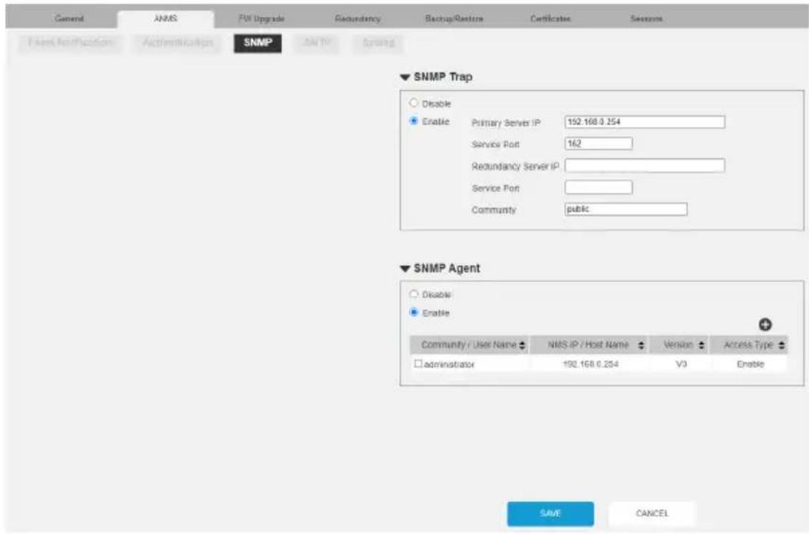
Task: Select Enable under SNMP Agent
Action: [414, 313]
